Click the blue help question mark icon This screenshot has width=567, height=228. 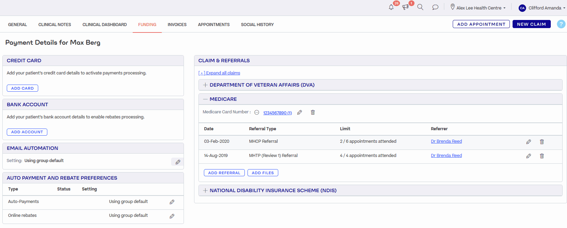[561, 24]
